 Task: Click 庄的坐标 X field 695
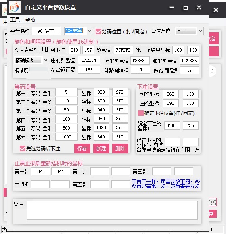point(171,103)
